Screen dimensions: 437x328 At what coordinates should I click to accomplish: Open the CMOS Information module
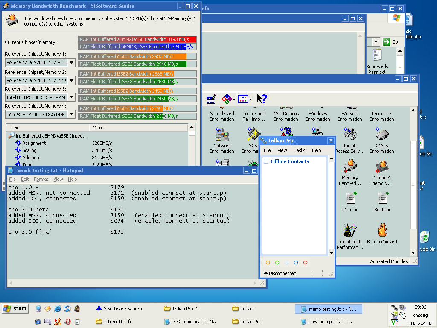pyautogui.click(x=382, y=140)
